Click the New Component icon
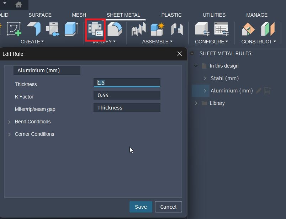 tap(158, 29)
